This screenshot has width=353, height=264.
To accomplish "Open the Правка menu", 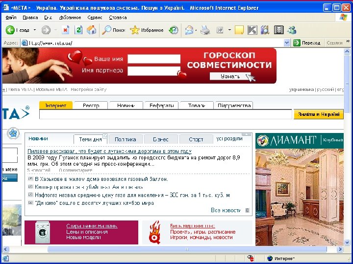I will click(x=30, y=17).
